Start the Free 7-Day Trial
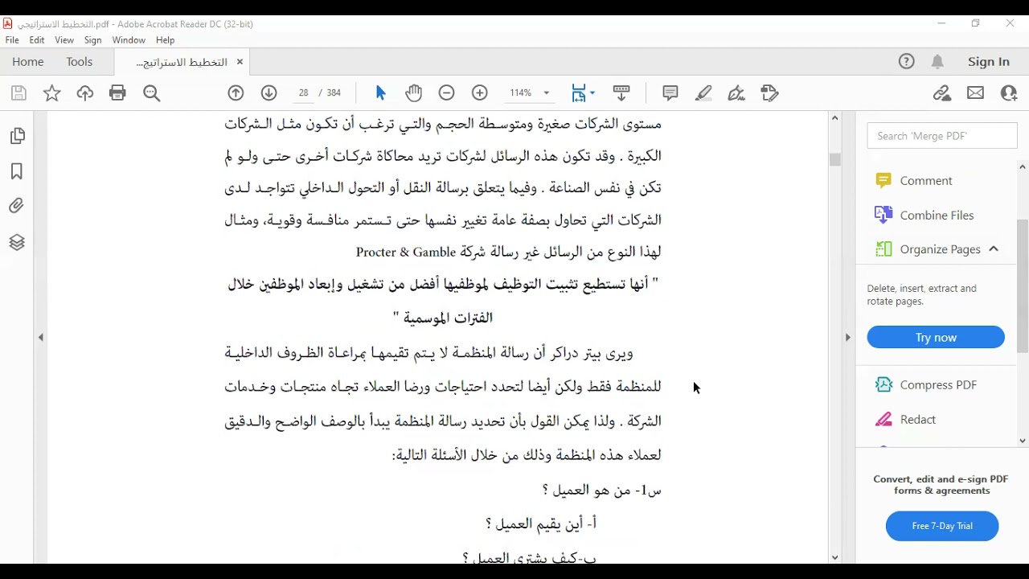 pyautogui.click(x=942, y=526)
